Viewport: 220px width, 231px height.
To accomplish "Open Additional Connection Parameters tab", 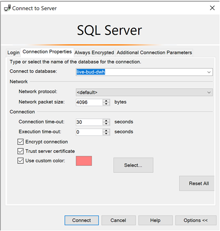I will pos(154,52).
